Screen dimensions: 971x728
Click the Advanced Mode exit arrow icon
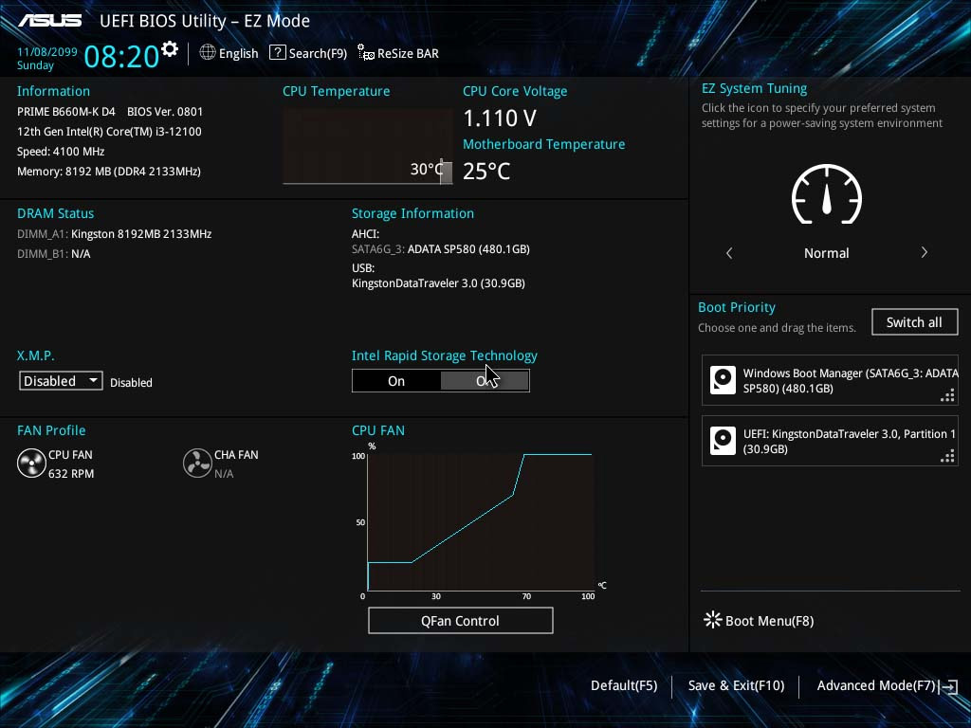point(949,686)
